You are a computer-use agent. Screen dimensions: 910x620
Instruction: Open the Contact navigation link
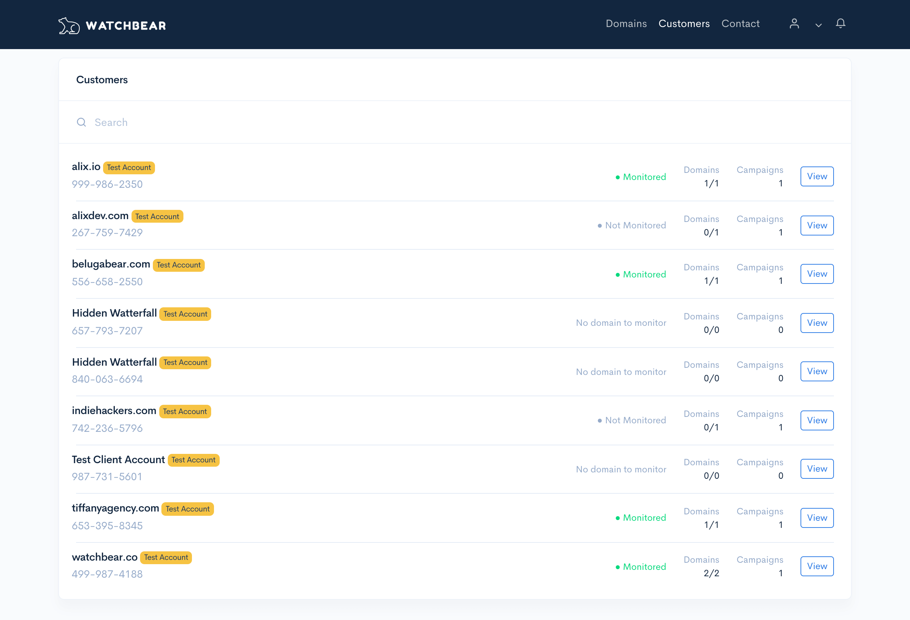coord(740,24)
